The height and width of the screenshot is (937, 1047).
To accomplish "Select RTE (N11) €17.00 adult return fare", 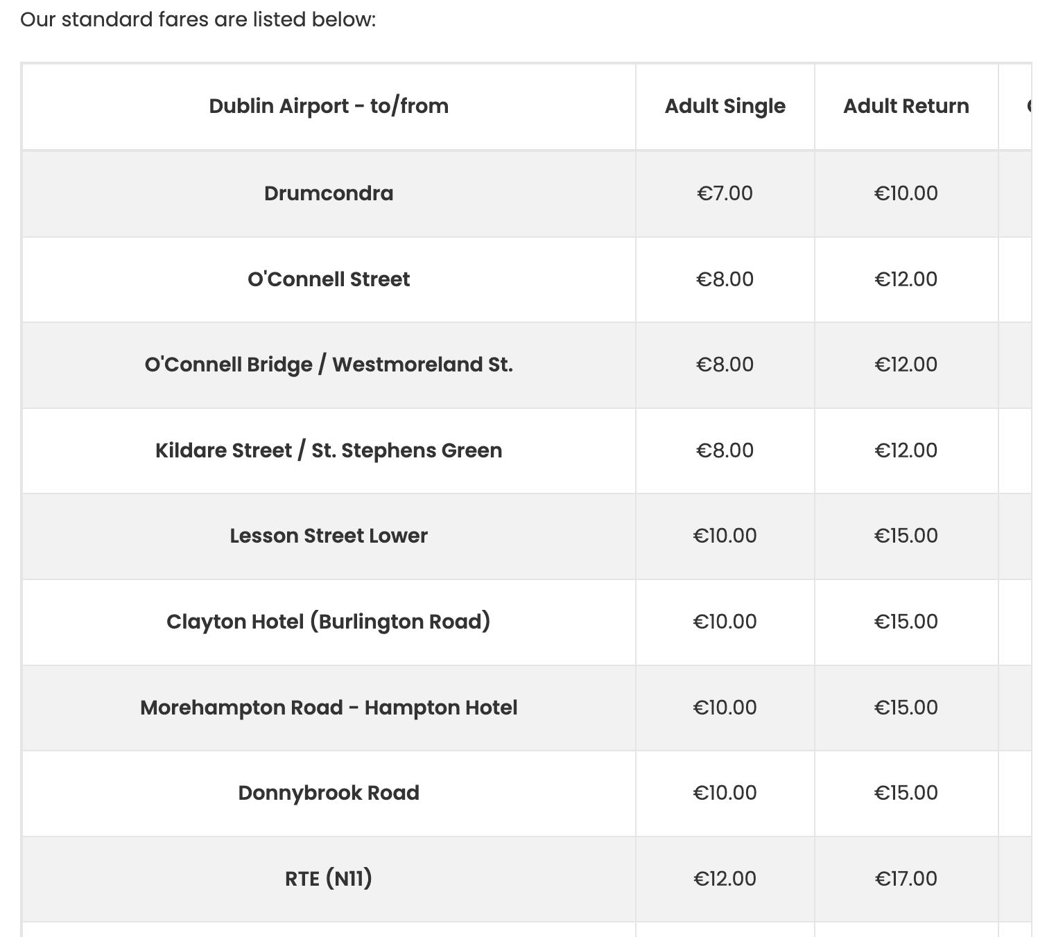I will click(906, 879).
